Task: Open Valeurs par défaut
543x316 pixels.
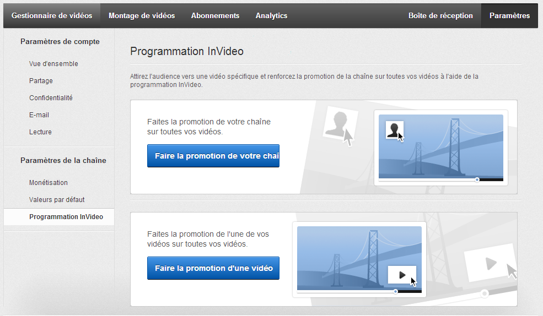Action: [57, 199]
